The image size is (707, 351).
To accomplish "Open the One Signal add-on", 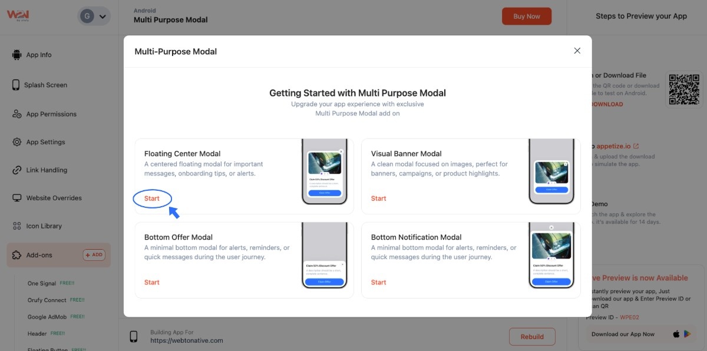I will pos(41,283).
